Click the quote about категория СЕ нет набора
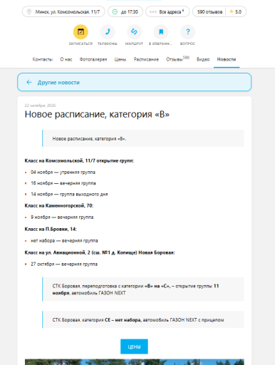Viewport: 275px width, 365px height. pos(143,319)
